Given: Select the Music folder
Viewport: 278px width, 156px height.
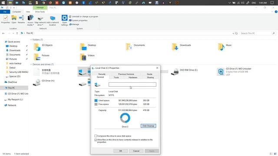Looking at the screenshot, I should pos(225,47).
